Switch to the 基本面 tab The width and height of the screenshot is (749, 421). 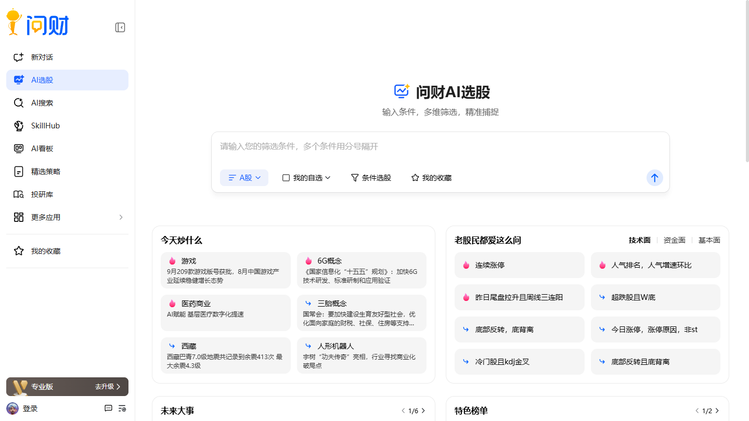[709, 240]
